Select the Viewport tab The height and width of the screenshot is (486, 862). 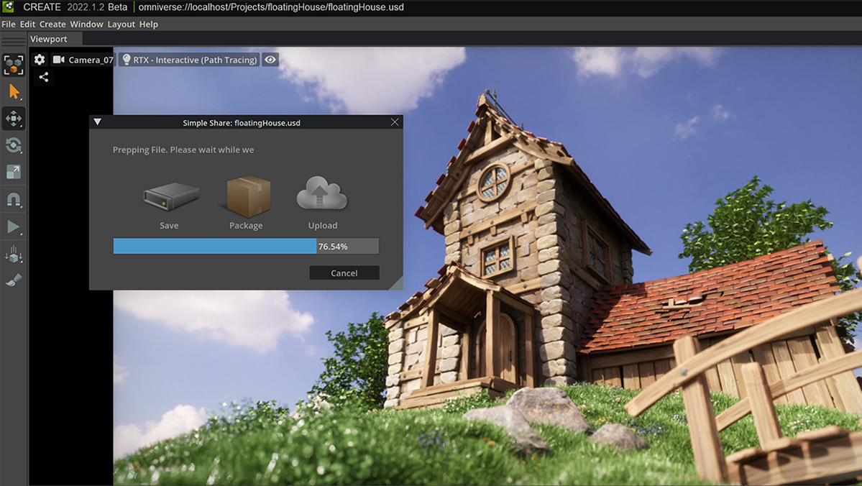tap(49, 39)
